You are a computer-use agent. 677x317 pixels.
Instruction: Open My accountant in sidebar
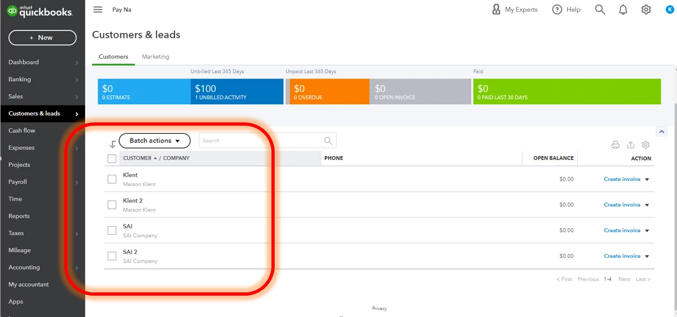tap(29, 284)
